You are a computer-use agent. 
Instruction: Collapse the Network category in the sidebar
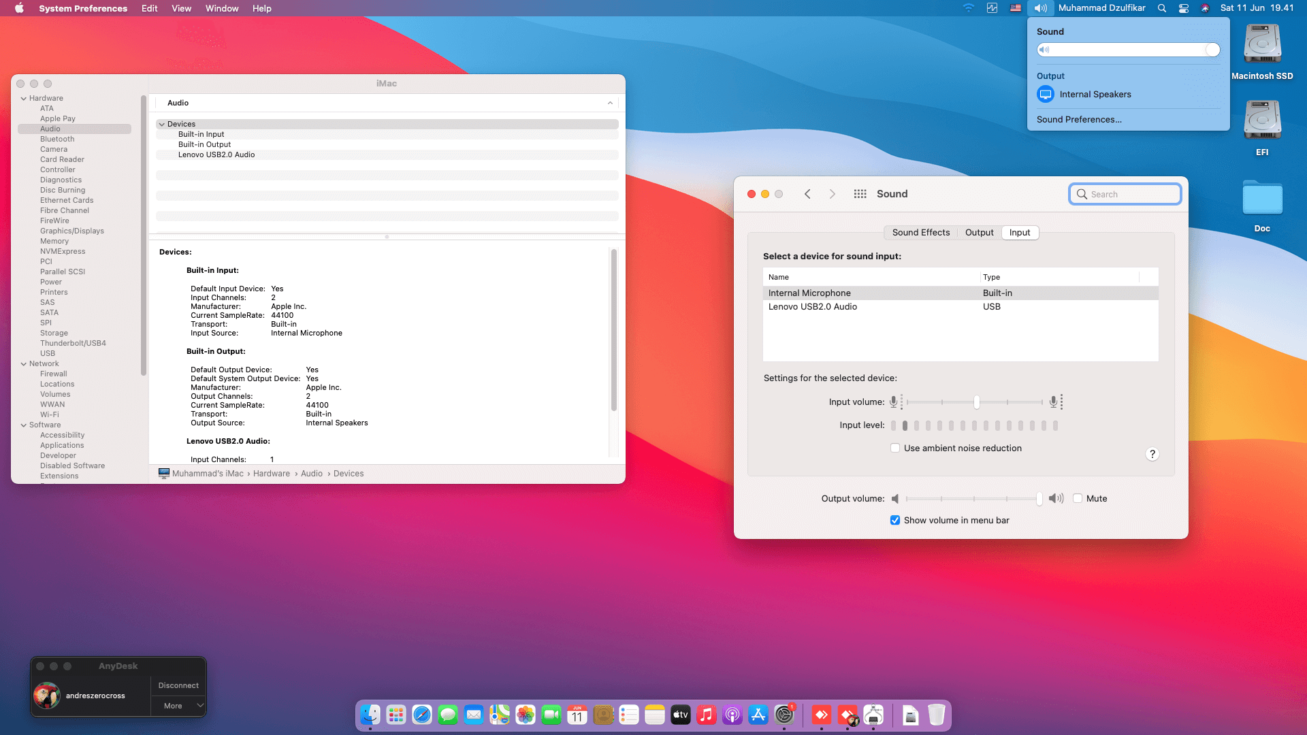coord(24,363)
